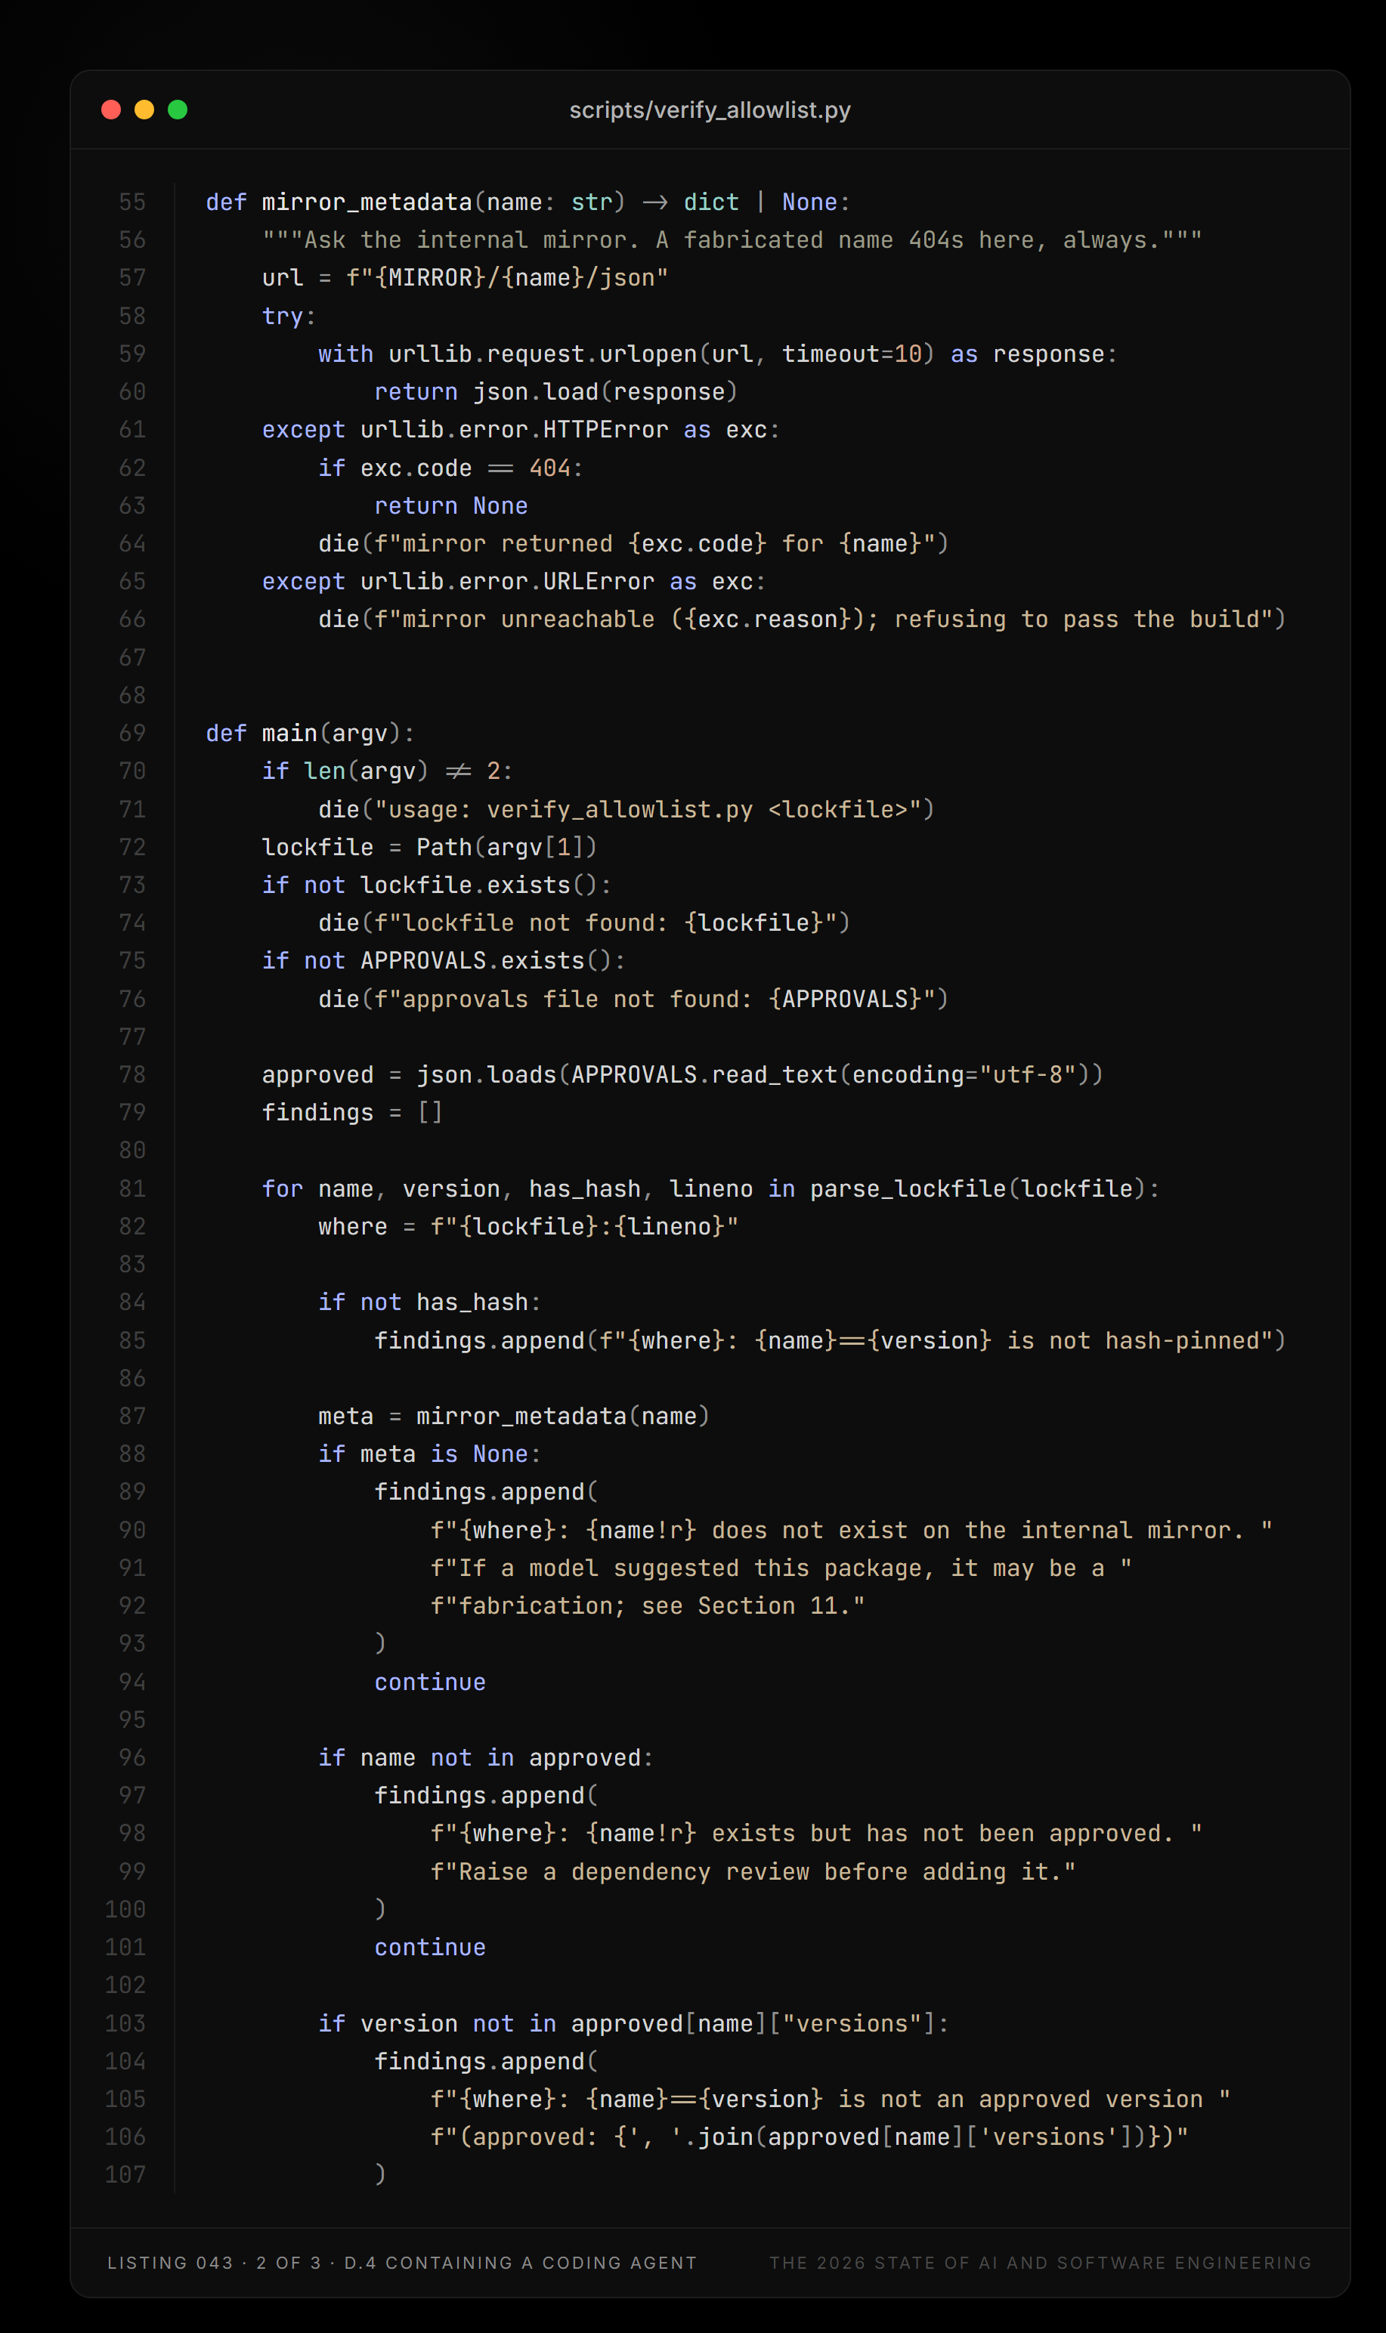
Task: Click the 'lockfile not found' die line
Action: coord(585,922)
